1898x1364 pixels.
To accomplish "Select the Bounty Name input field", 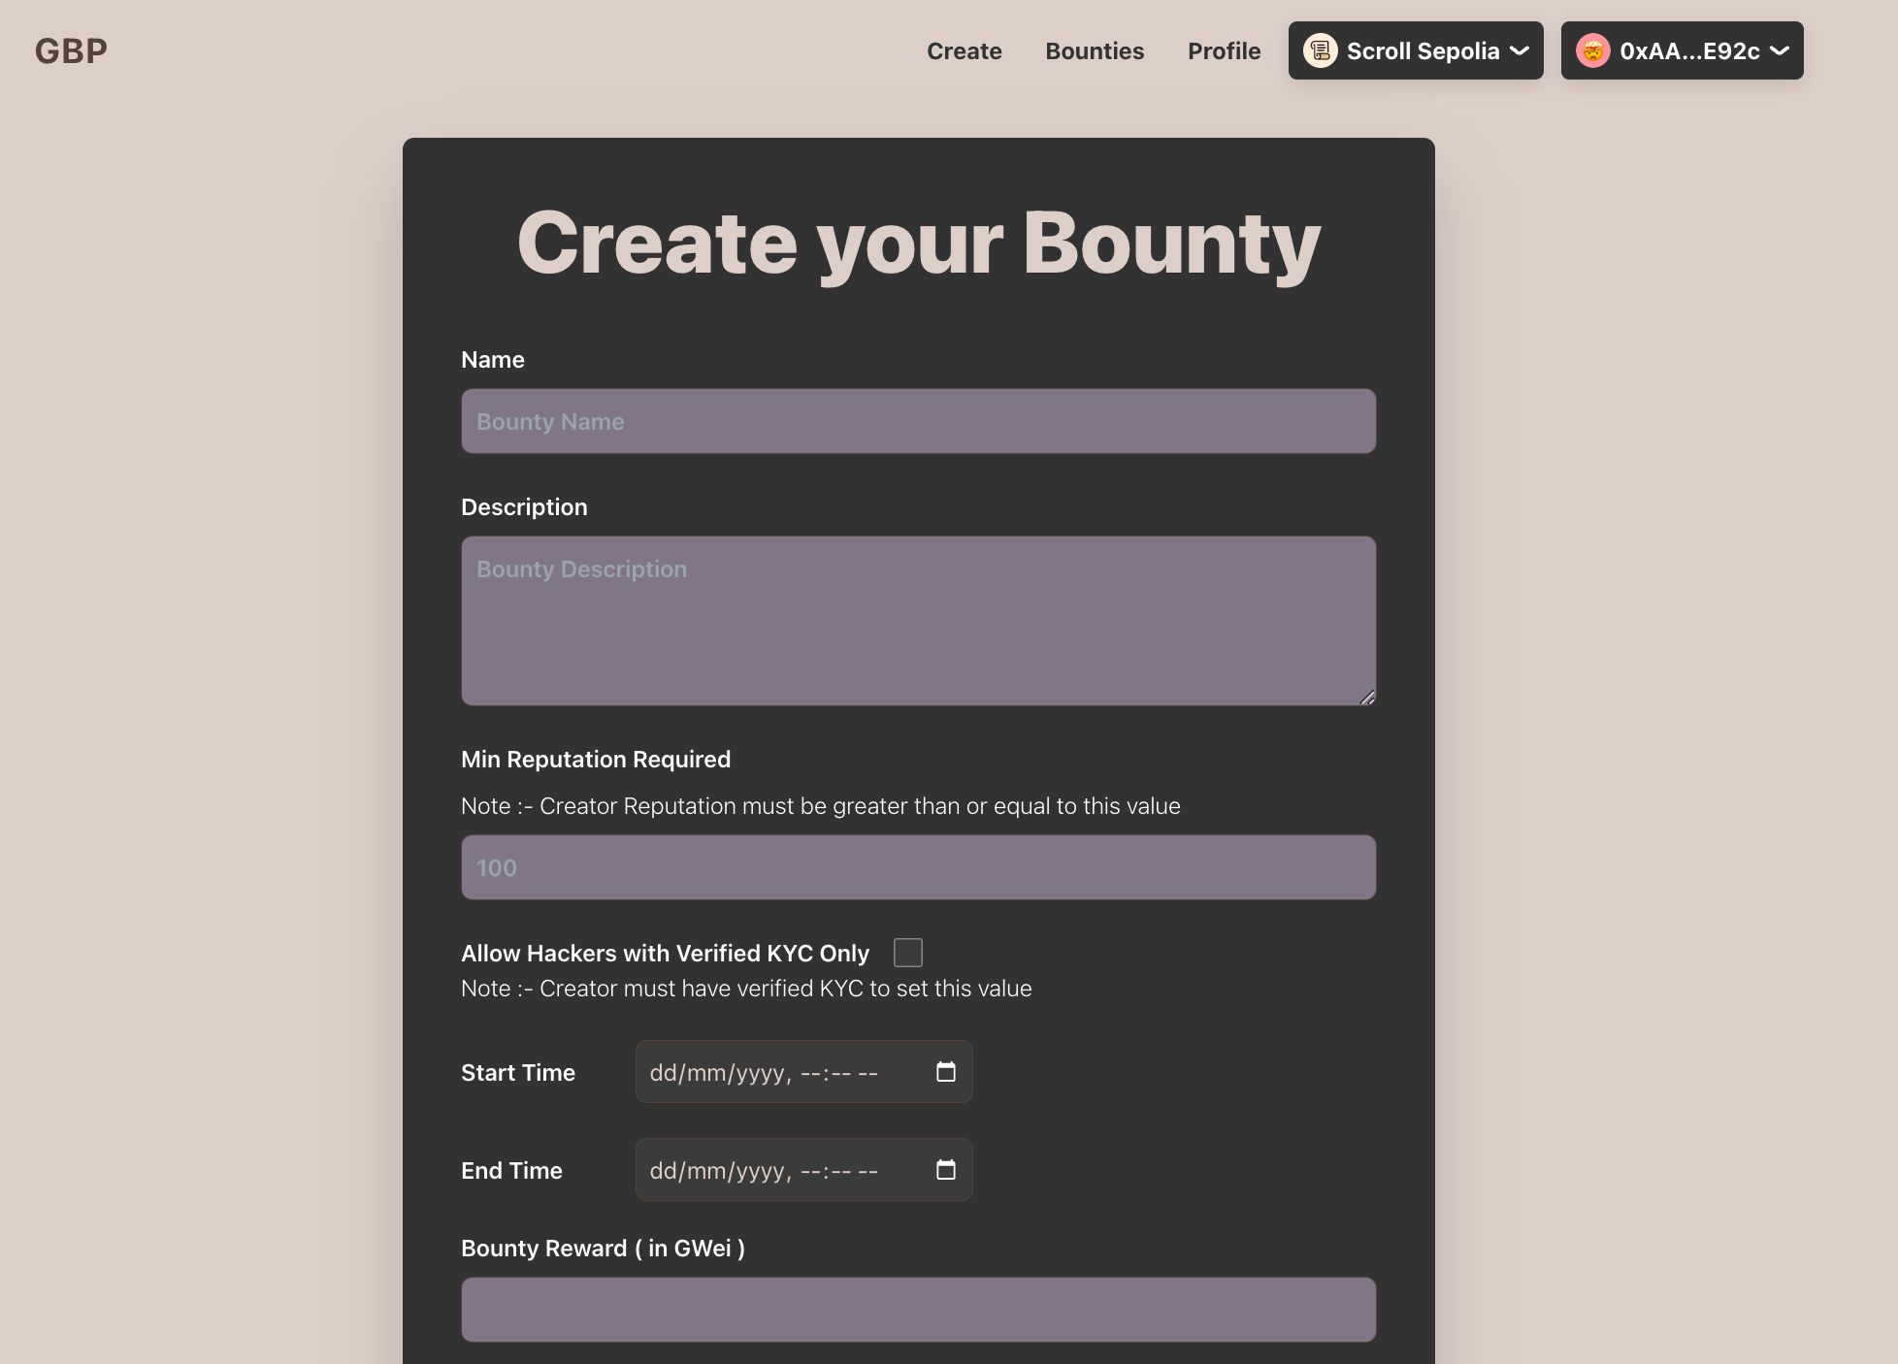I will pos(918,420).
